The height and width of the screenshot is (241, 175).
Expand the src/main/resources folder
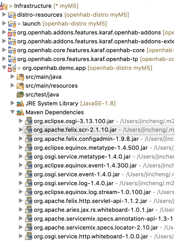[12, 86]
